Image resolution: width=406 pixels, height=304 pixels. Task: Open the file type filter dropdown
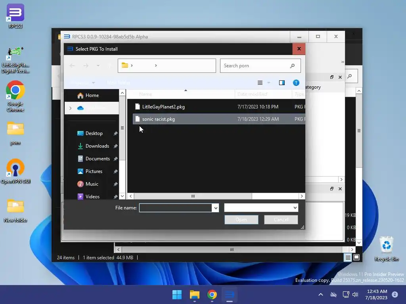tap(261, 208)
